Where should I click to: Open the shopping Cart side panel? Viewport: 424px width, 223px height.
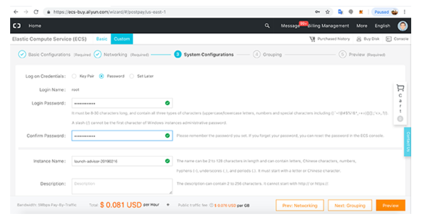tap(400, 103)
